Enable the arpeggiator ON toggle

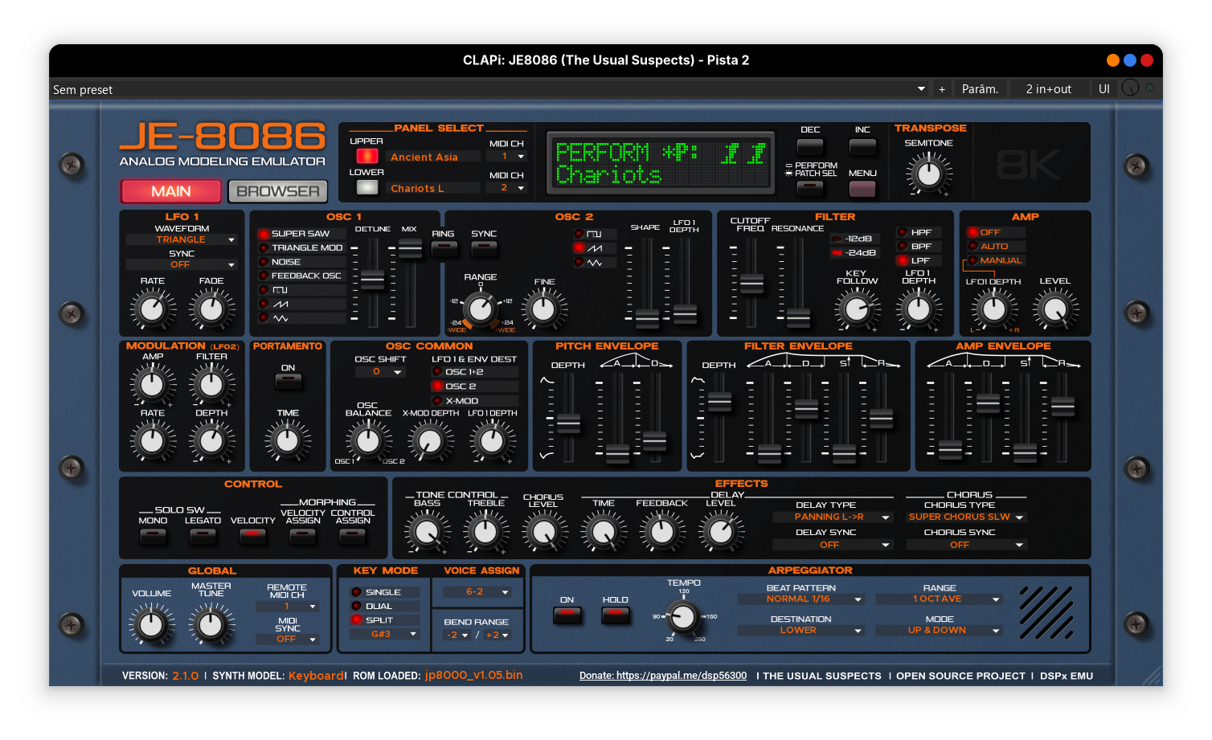[567, 613]
